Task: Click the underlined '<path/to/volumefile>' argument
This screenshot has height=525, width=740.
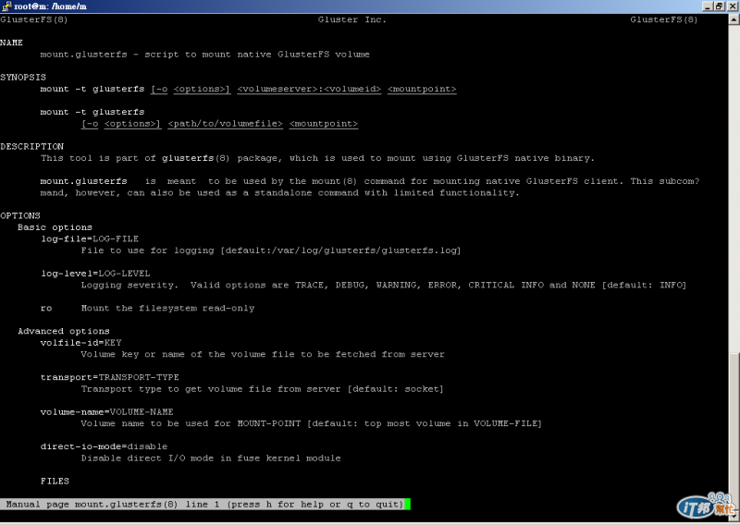Action: [x=225, y=124]
